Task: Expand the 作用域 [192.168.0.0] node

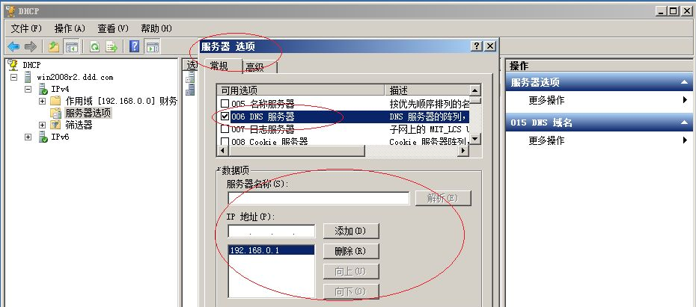Action: tap(42, 101)
